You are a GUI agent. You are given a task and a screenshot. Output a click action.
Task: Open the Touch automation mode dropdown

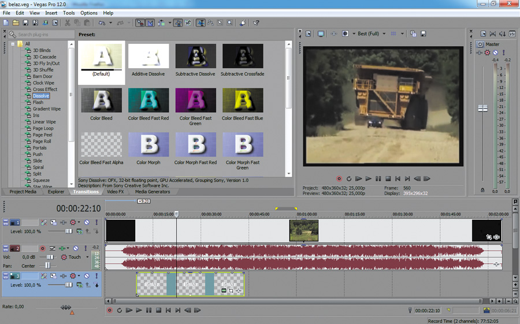(88, 257)
